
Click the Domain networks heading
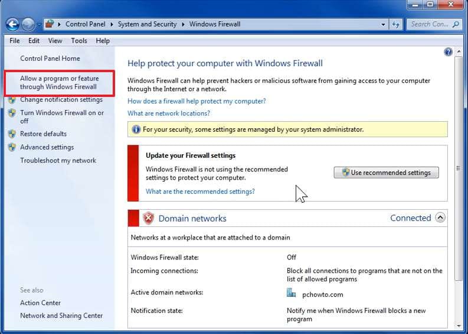point(192,219)
